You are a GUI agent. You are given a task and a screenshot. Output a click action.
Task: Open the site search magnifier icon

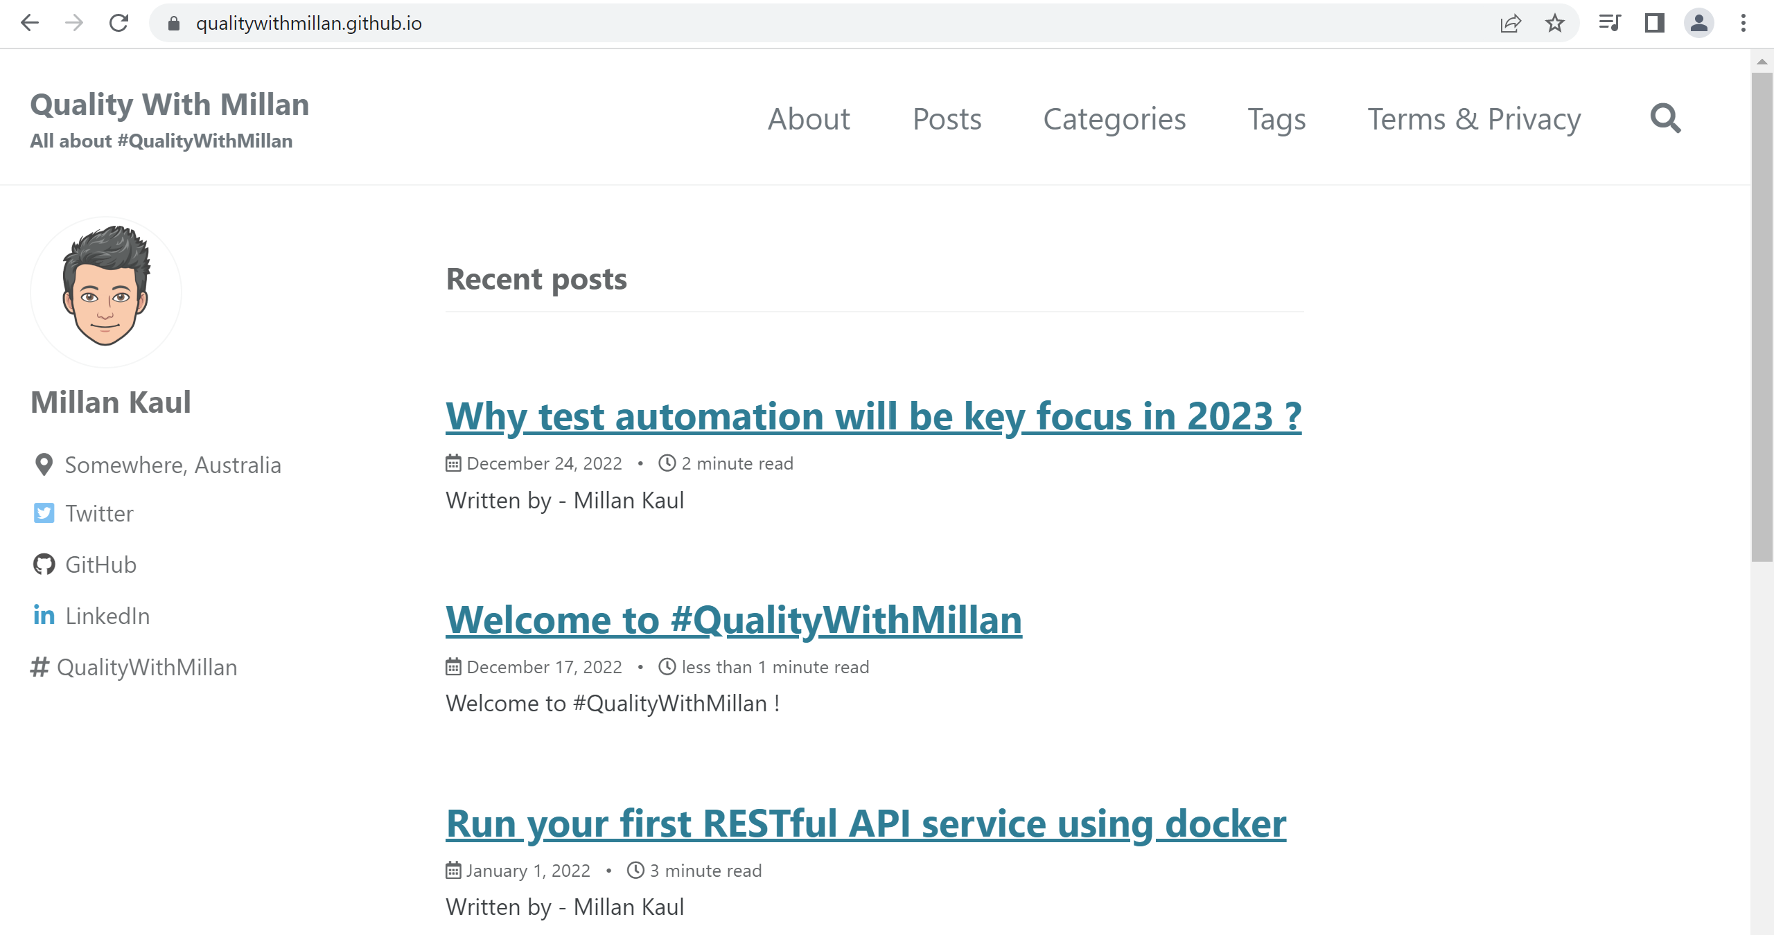click(x=1665, y=118)
